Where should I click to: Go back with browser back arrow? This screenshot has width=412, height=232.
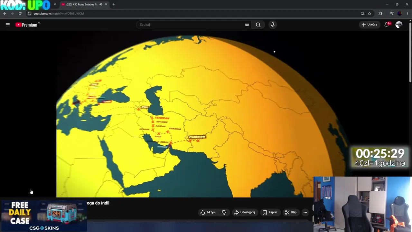point(5,14)
